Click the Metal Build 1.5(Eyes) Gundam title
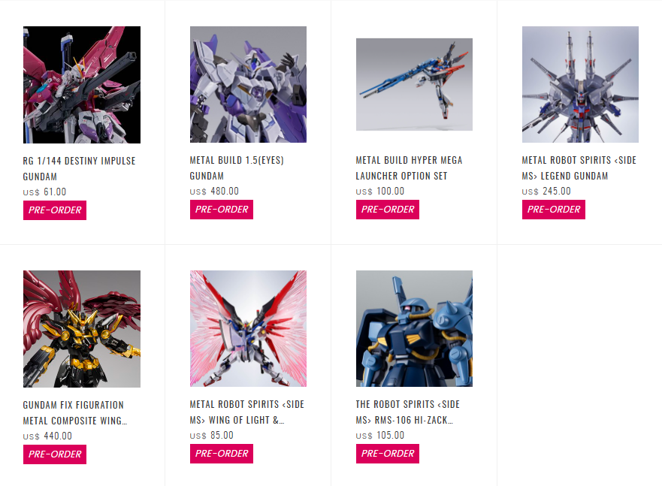Screen dimensions: 662x486 point(237,168)
